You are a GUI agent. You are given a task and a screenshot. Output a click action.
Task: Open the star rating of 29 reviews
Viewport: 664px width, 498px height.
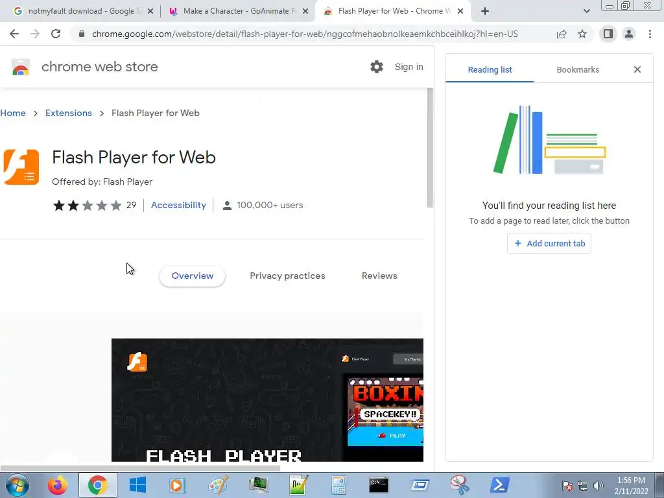point(95,206)
